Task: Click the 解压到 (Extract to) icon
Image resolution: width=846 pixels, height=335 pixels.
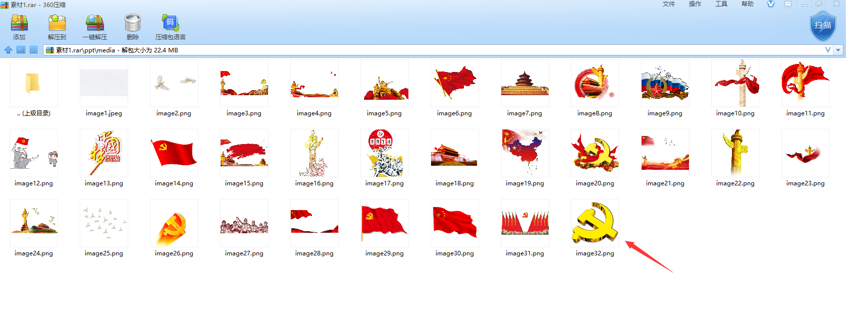Action: (57, 23)
